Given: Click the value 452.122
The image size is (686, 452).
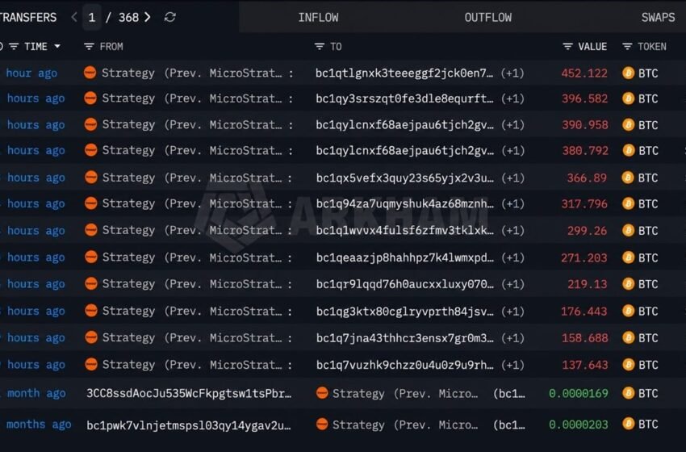Looking at the screenshot, I should pos(584,73).
